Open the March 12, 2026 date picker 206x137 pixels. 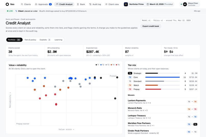160,4
